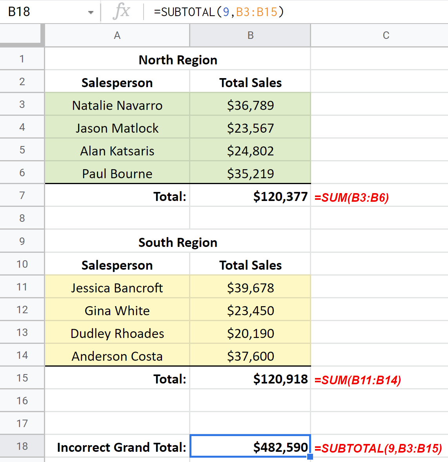Click the North Region title cell
Viewport: 448px width, 462px height.
[178, 59]
